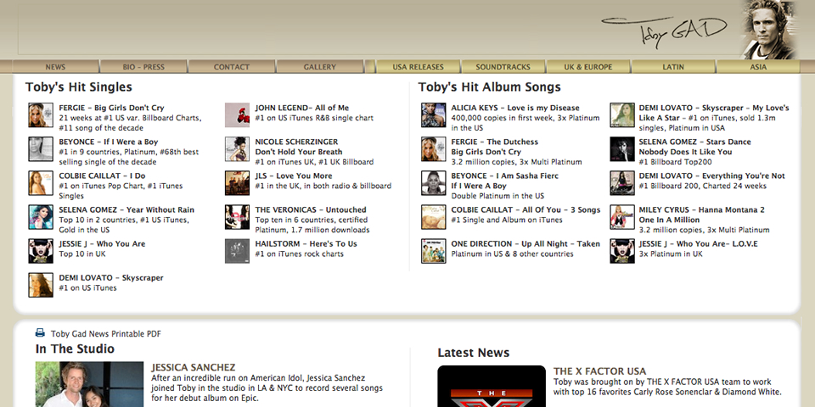
Task: Click Colbie Caillat I Do single cover
Action: pos(41,183)
